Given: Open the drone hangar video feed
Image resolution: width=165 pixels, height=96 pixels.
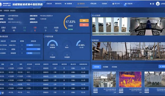Looking at the screenshot, I should point(148,26).
